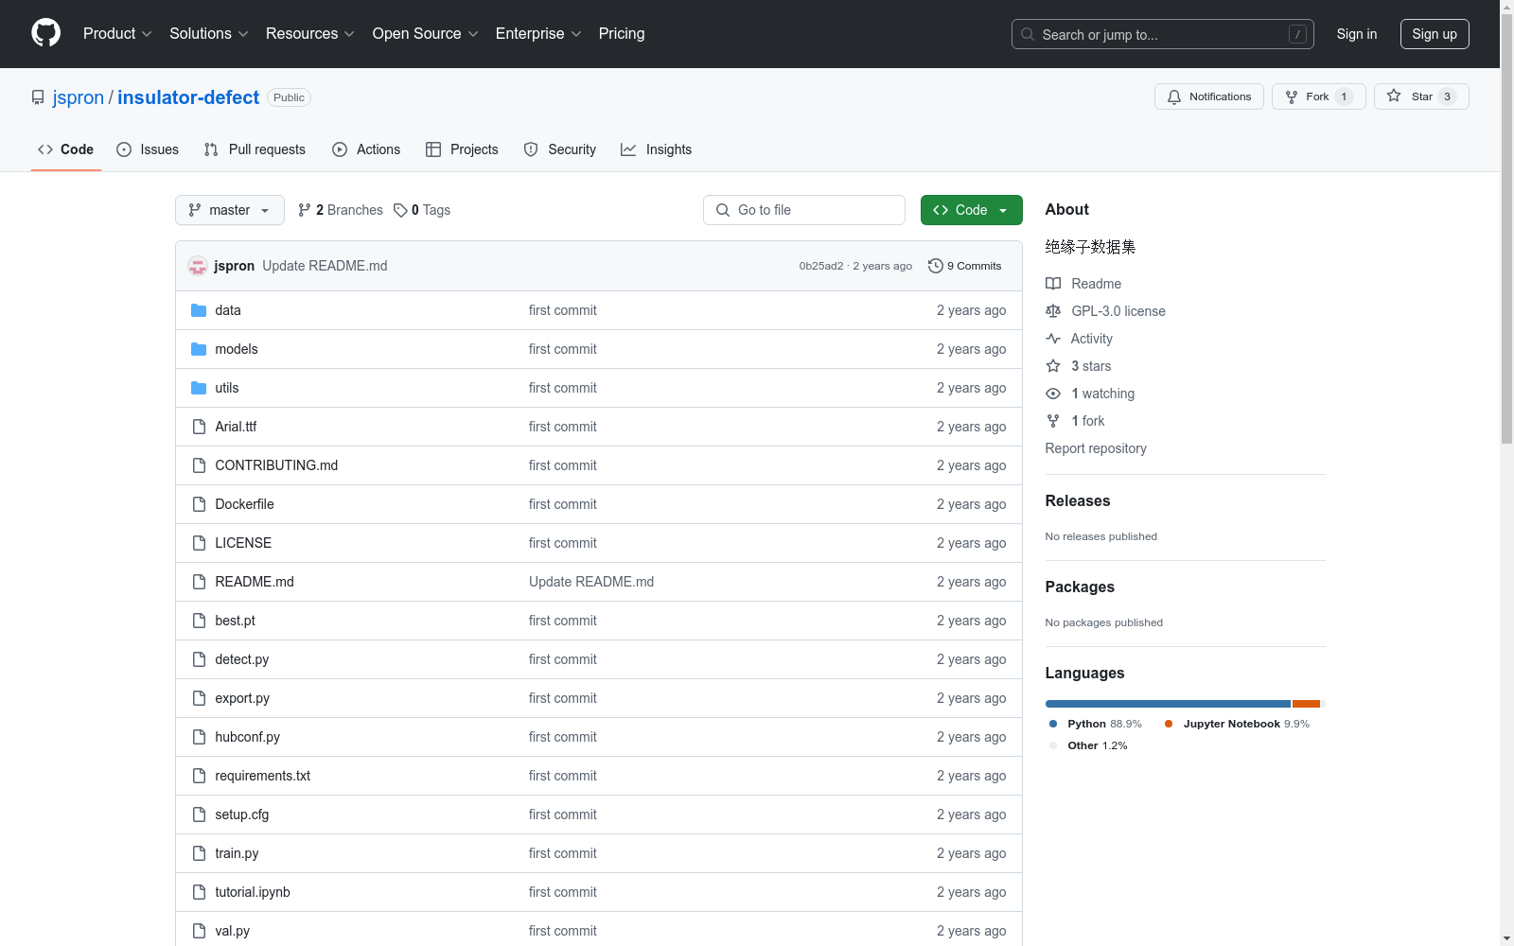The height and width of the screenshot is (946, 1514).
Task: Click the star icon beside 3 stars
Action: (x=1053, y=366)
